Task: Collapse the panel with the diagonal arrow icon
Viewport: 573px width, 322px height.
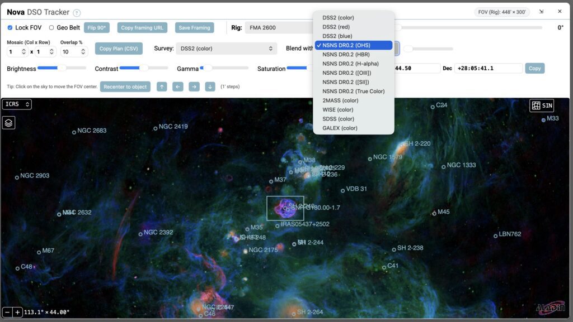Action: tap(541, 11)
